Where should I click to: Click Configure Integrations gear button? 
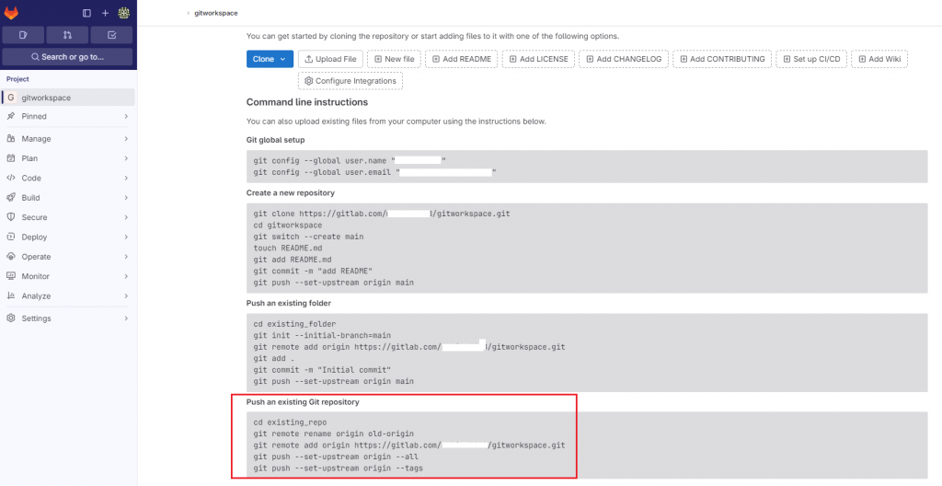350,81
